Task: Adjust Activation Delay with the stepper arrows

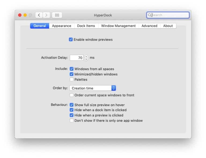Action: (x=86, y=58)
